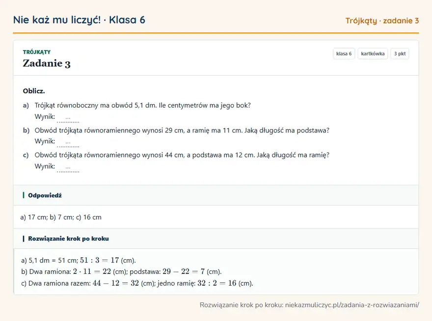Click question c) about the 44 cm perimeter

[x=182, y=155]
